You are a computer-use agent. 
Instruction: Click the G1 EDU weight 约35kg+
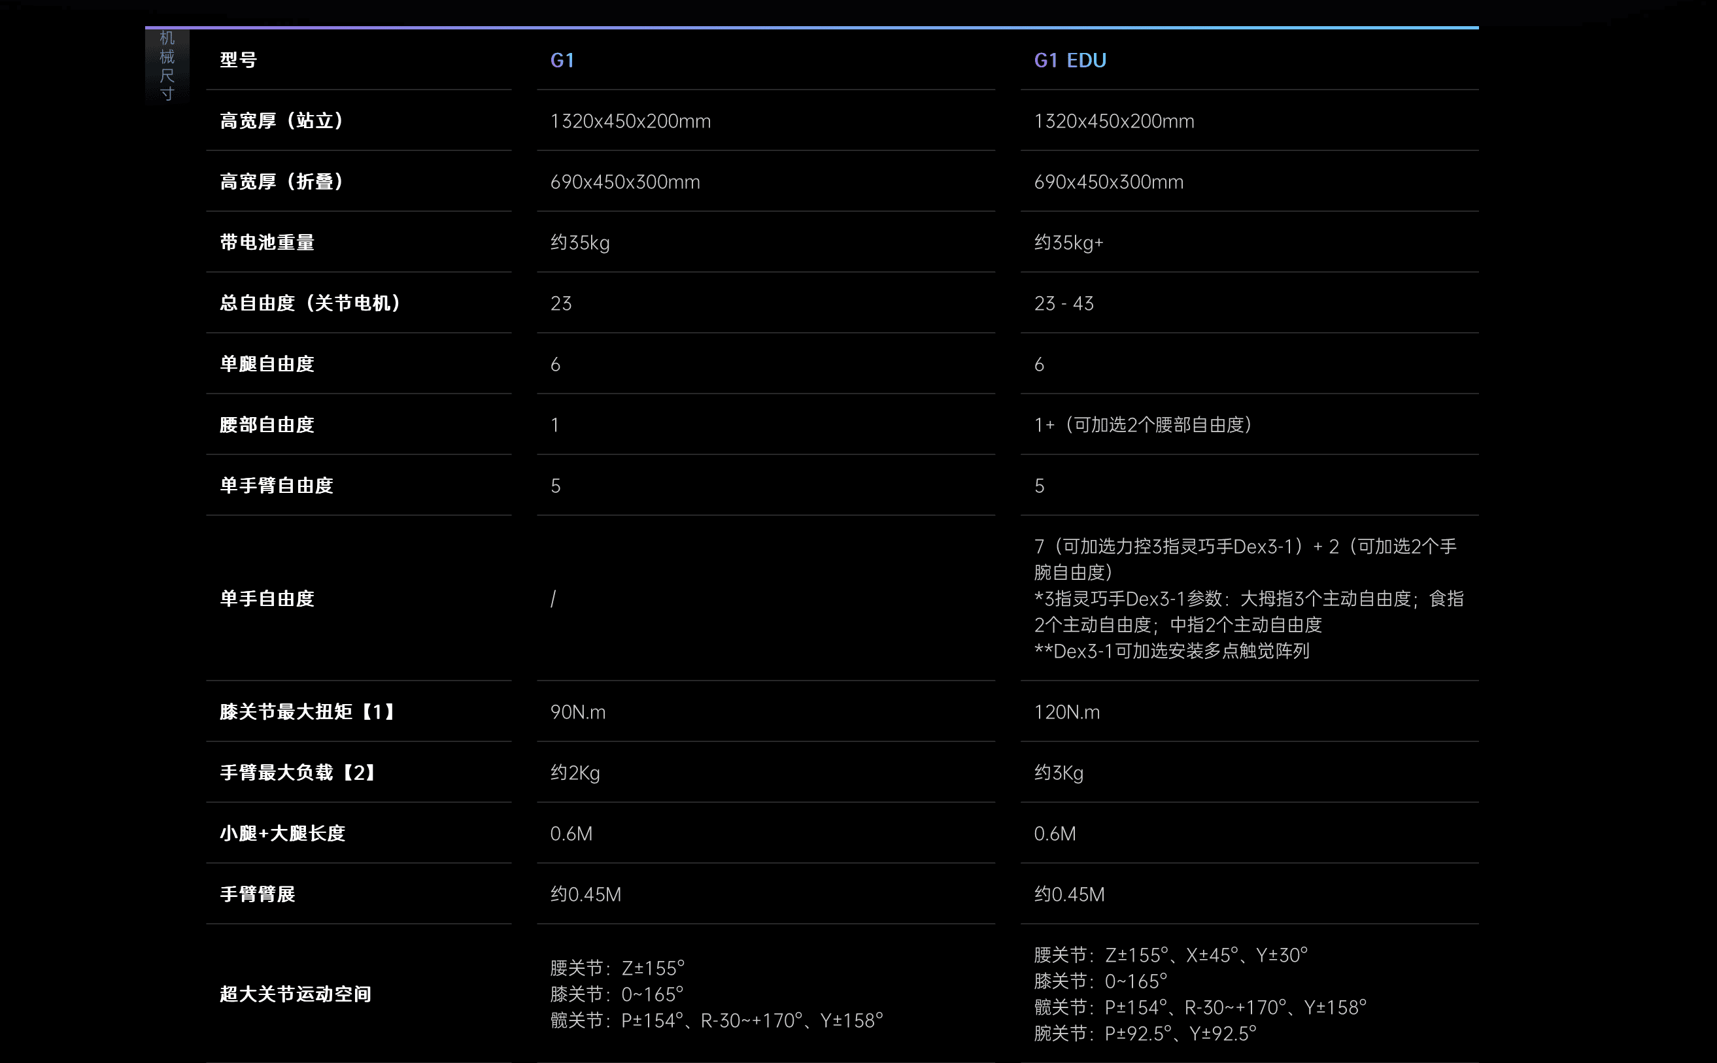pyautogui.click(x=1069, y=243)
